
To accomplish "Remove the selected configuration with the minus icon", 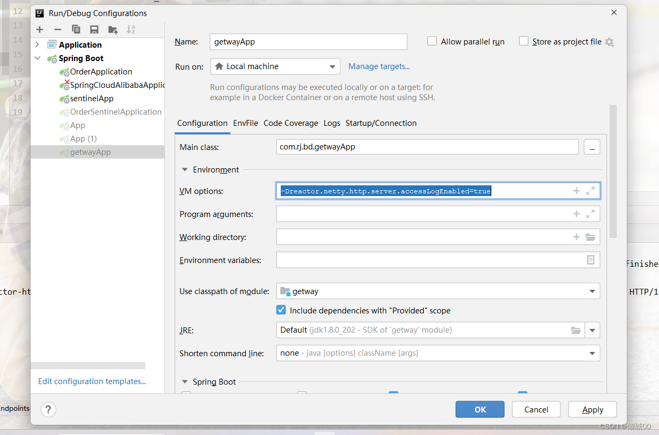I will pyautogui.click(x=58, y=29).
